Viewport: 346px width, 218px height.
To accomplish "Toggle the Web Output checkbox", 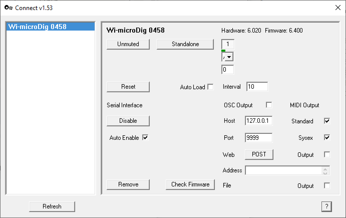I will click(327, 154).
